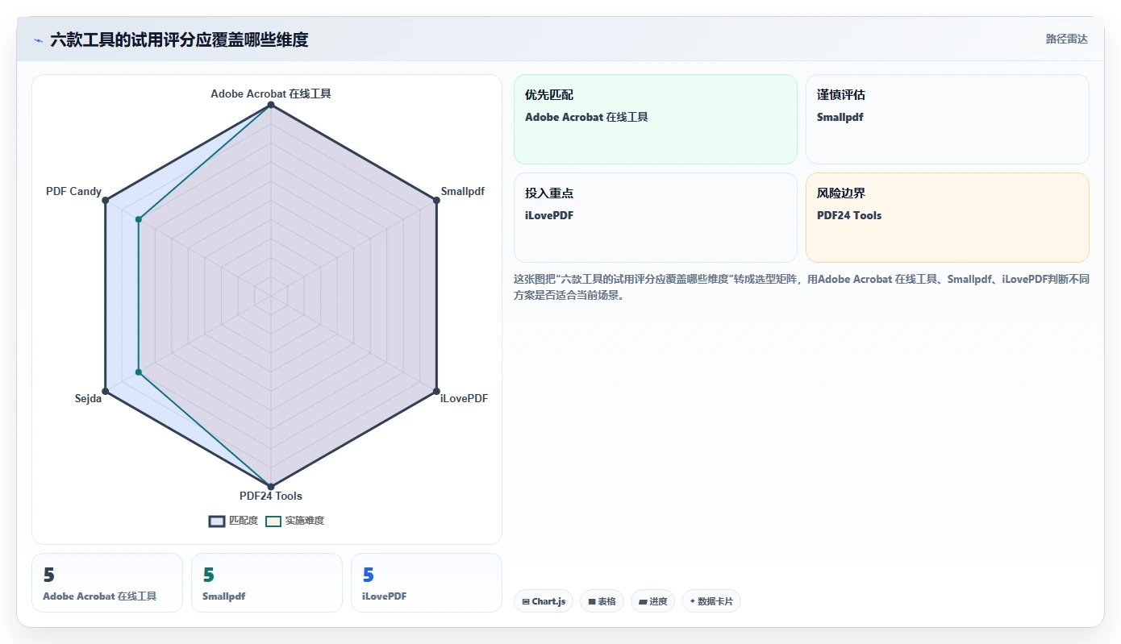The height and width of the screenshot is (644, 1121).
Task: Click the stat card labeled Adobe Acrobat 在线工具
Action: click(107, 583)
